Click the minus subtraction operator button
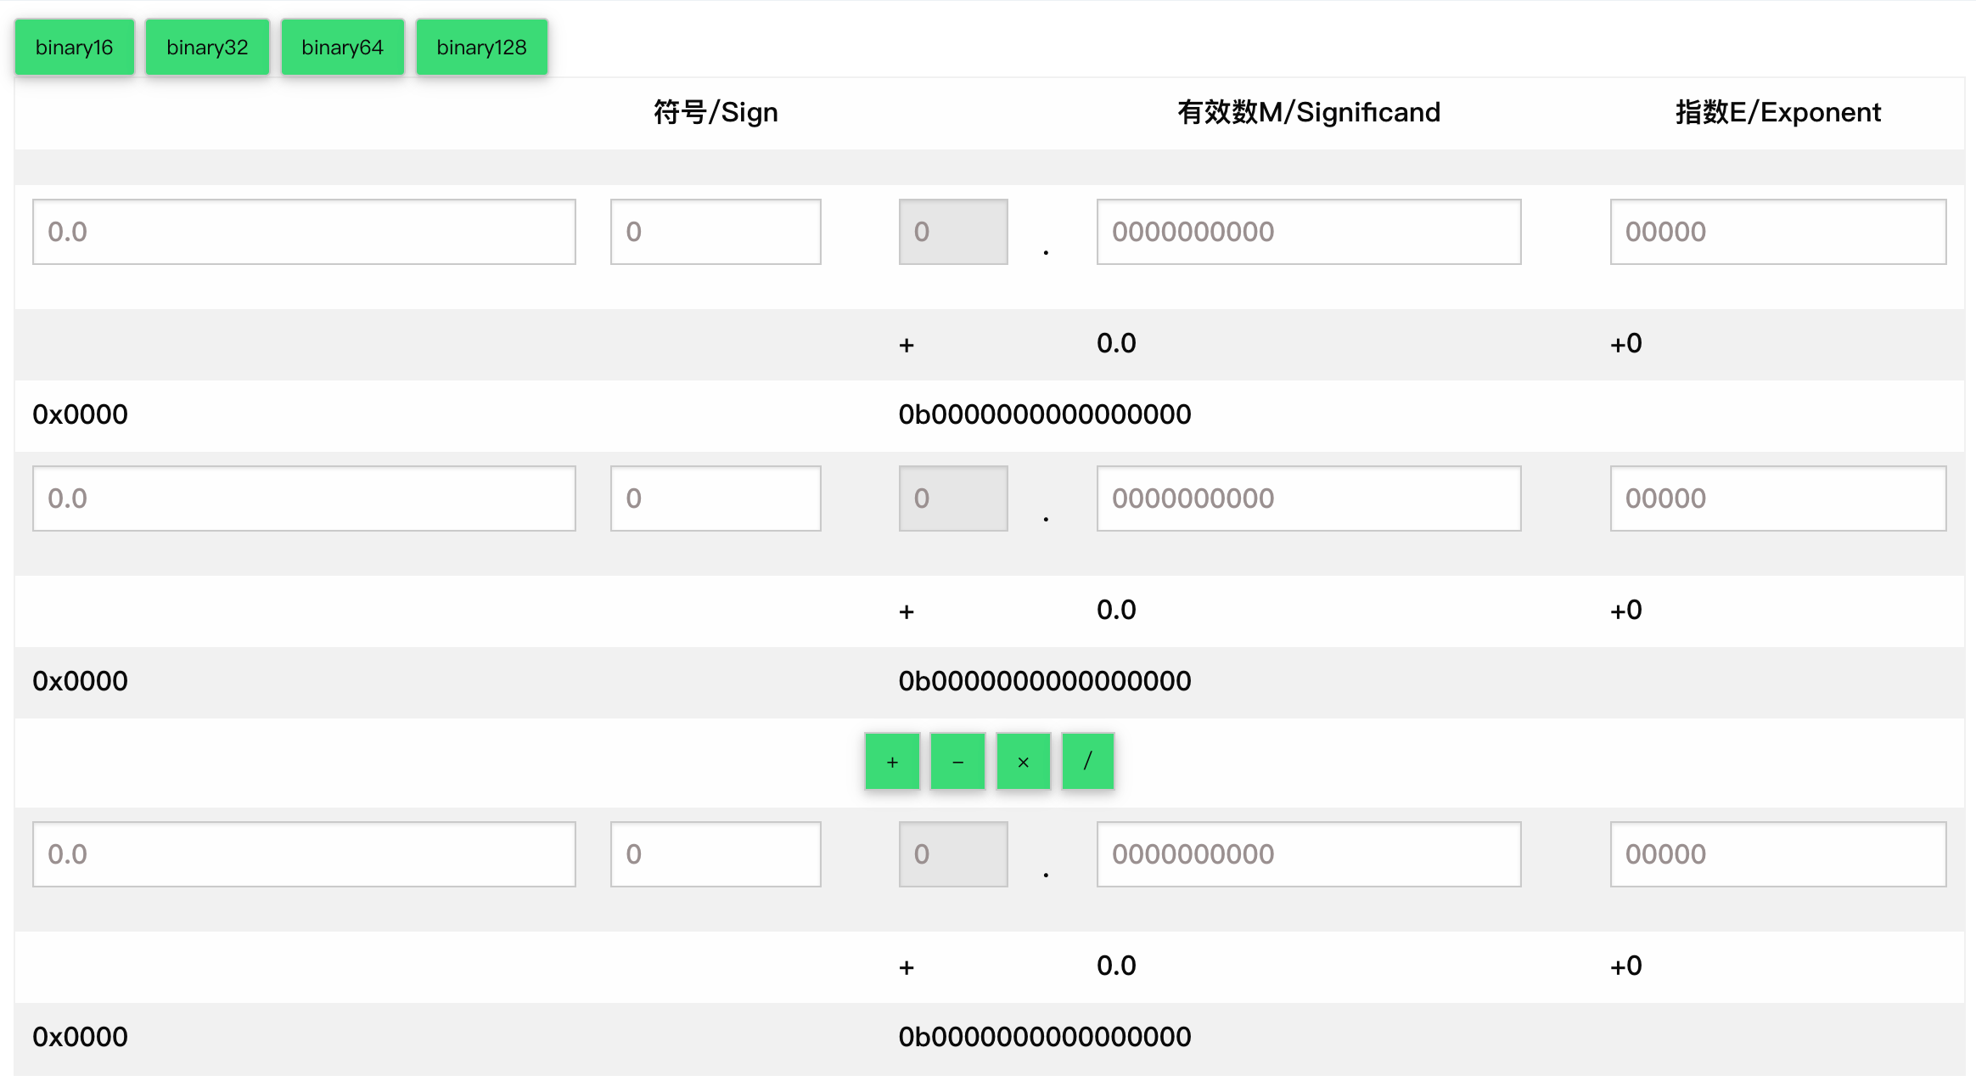The height and width of the screenshot is (1087, 1976). pos(957,762)
